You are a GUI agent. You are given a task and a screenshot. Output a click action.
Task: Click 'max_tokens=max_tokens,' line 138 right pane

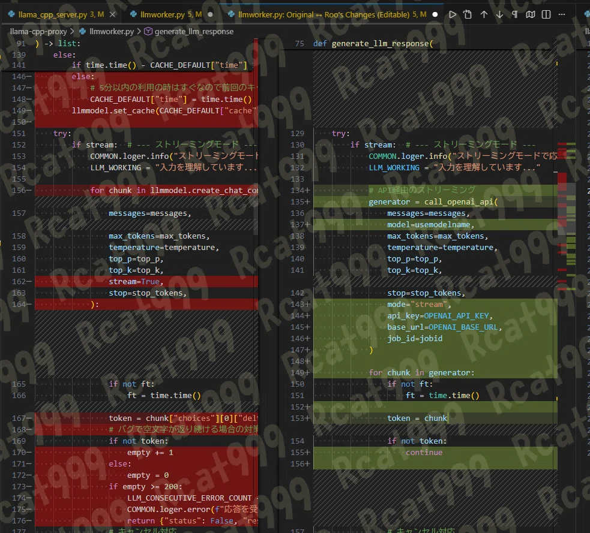438,236
